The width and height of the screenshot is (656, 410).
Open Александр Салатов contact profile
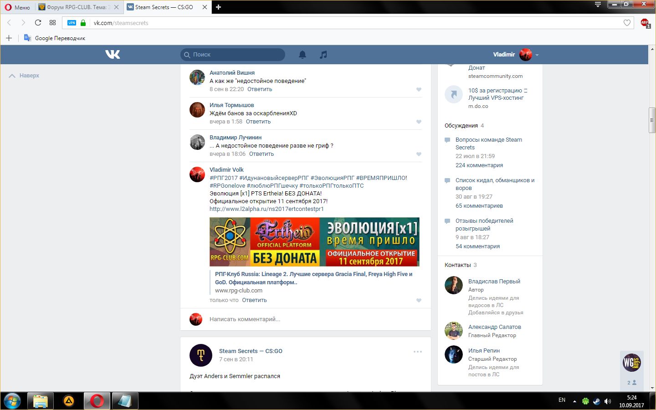click(495, 327)
